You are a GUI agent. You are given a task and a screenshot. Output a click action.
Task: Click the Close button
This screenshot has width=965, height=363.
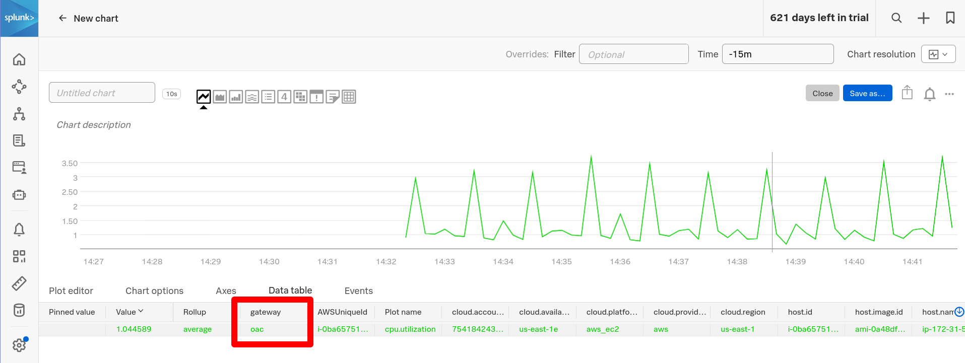tap(822, 93)
